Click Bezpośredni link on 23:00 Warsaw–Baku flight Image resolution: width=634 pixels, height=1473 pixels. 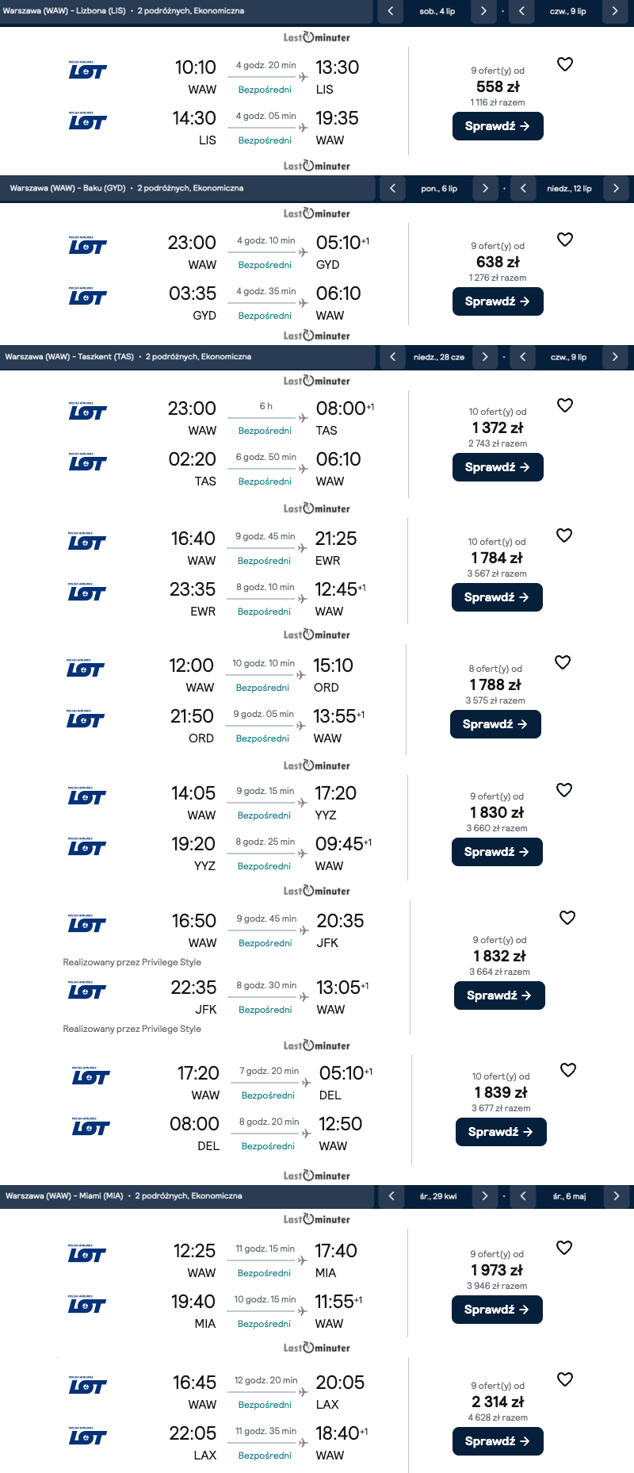coord(265,265)
